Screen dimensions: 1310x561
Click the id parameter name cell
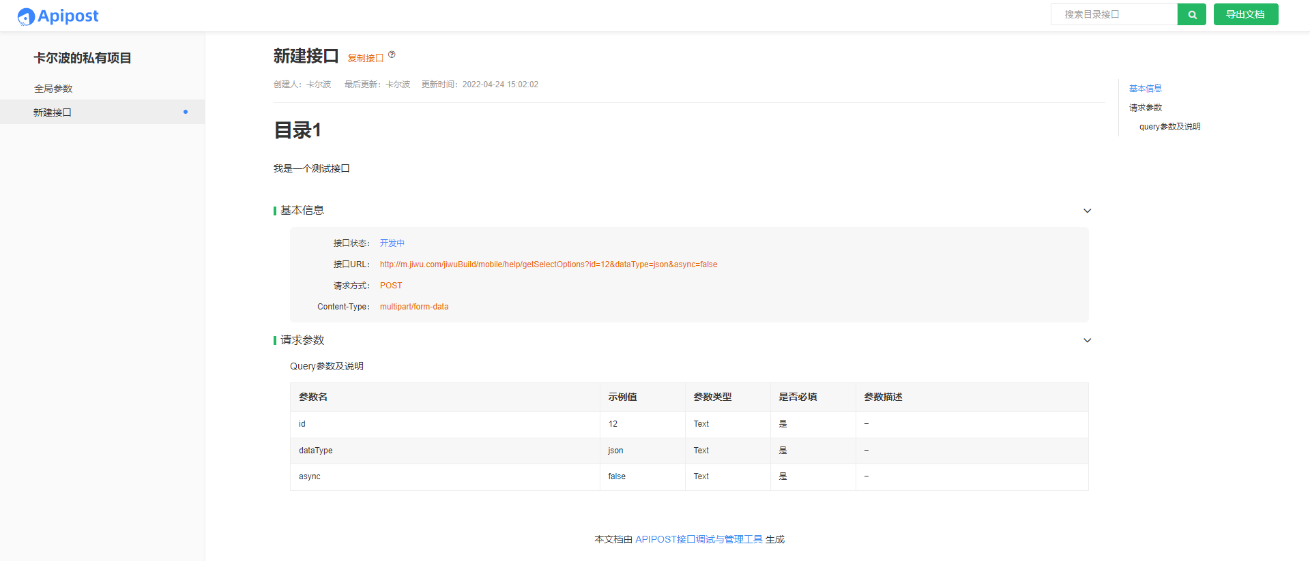[x=445, y=424]
